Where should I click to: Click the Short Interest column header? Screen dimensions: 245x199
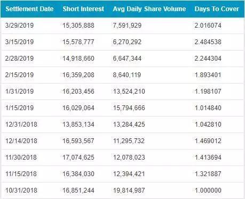coord(83,9)
